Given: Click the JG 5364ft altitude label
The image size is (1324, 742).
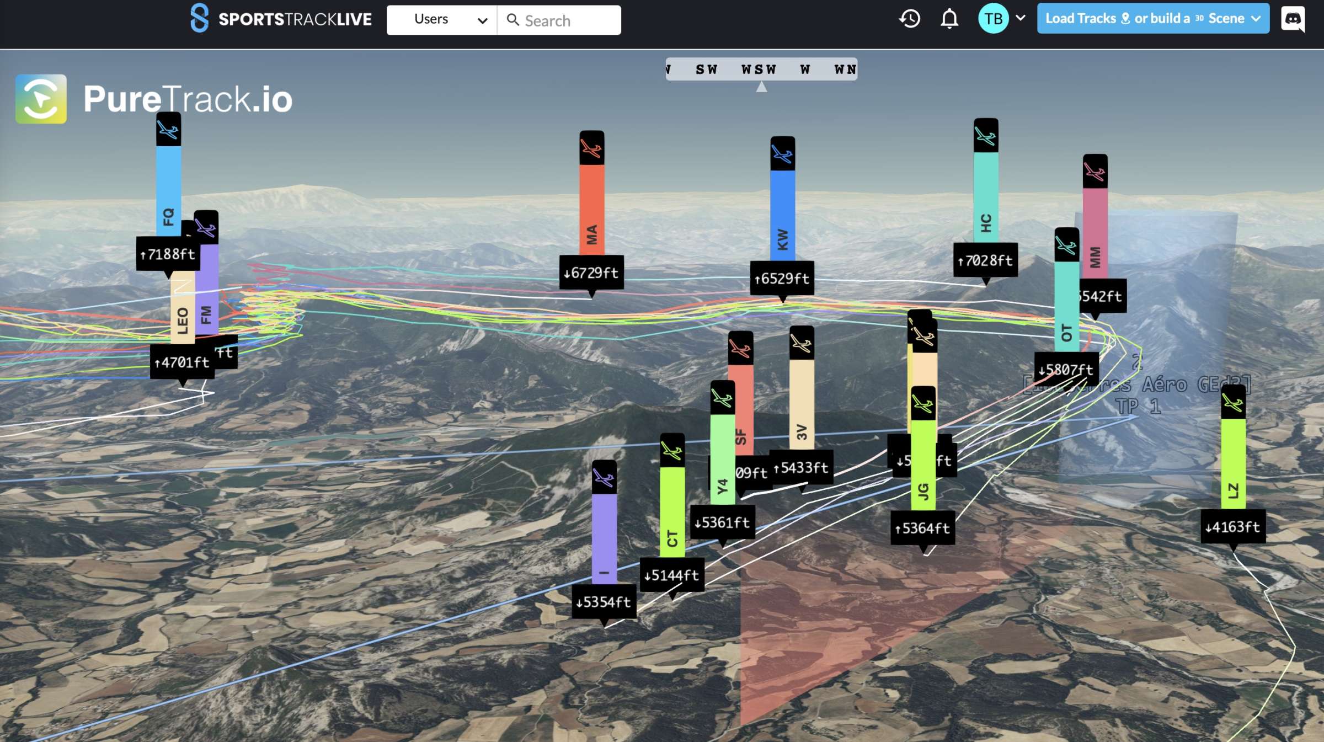Looking at the screenshot, I should point(922,529).
